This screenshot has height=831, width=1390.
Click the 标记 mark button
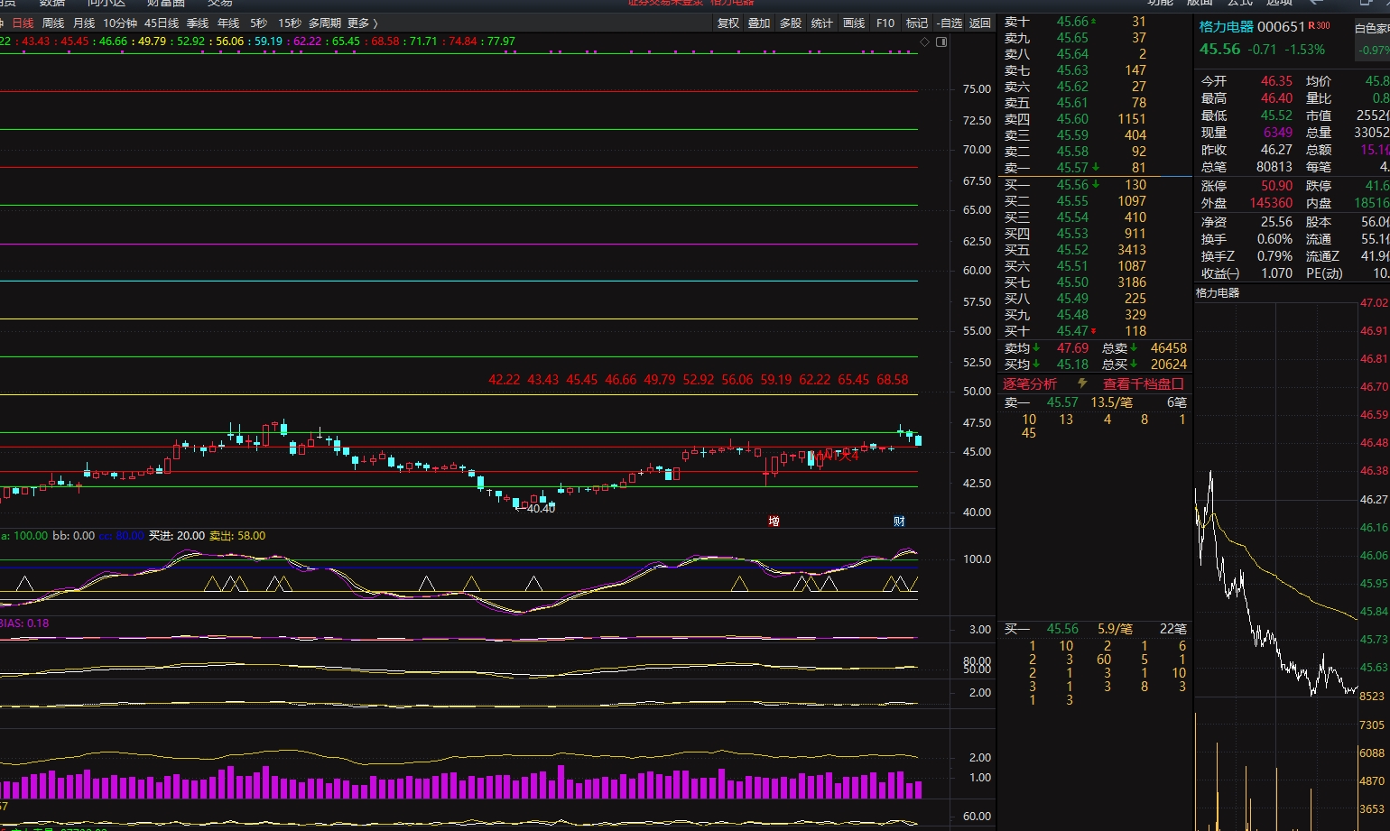click(x=917, y=23)
